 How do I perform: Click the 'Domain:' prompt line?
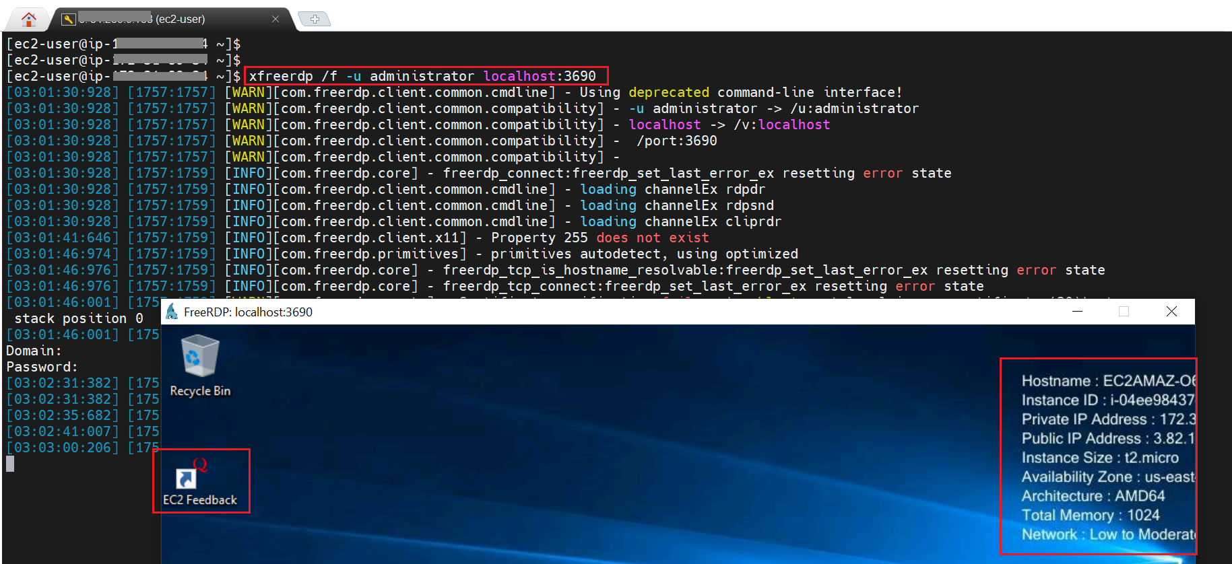34,351
